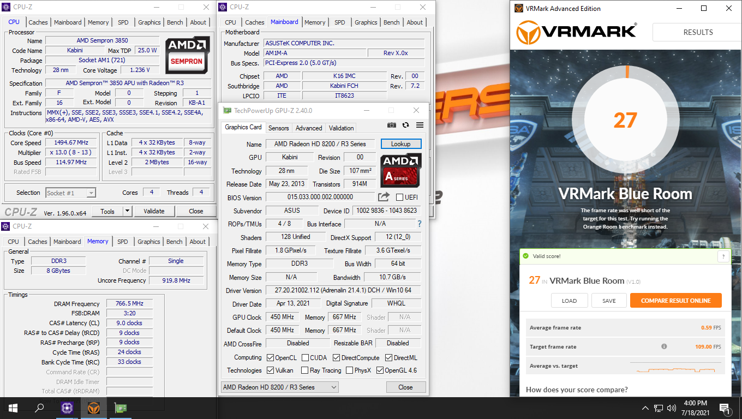Click the BIOS export share icon in GPU-Z
The width and height of the screenshot is (742, 419).
coord(384,197)
